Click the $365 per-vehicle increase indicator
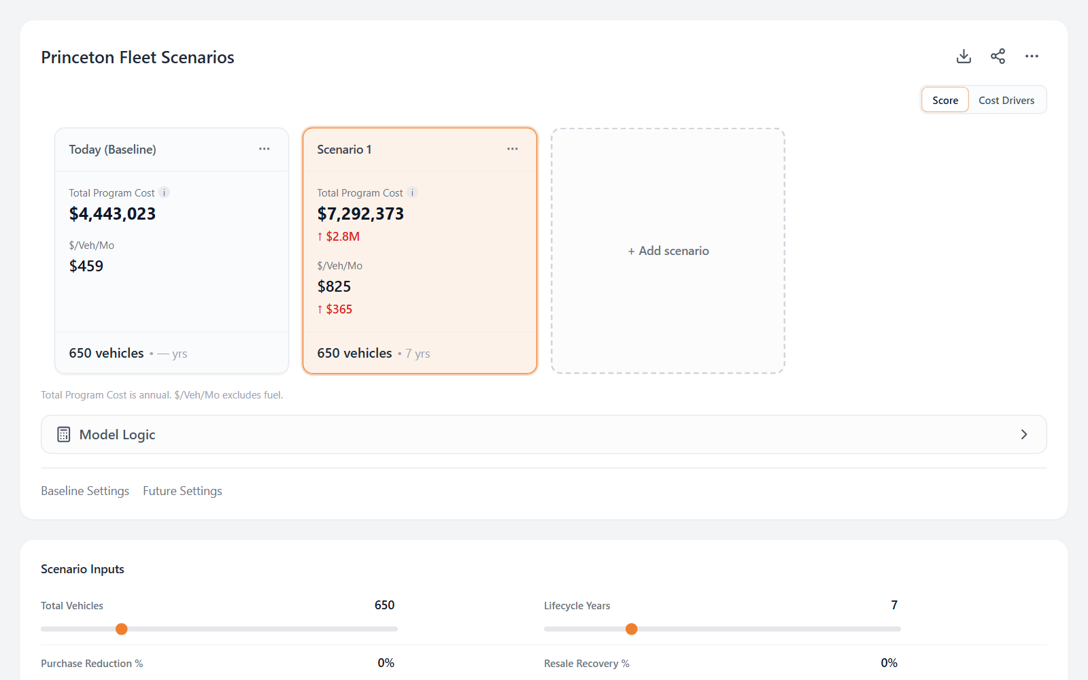 [335, 309]
